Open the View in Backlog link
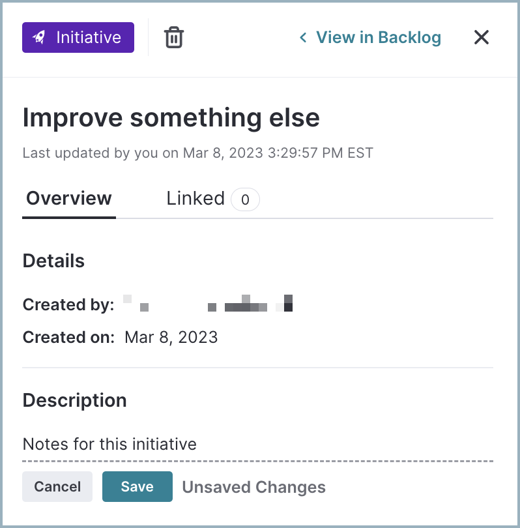Viewport: 520px width, 528px height. [x=370, y=37]
